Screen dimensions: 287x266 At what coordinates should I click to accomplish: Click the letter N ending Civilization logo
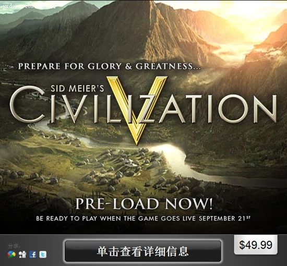click(265, 109)
